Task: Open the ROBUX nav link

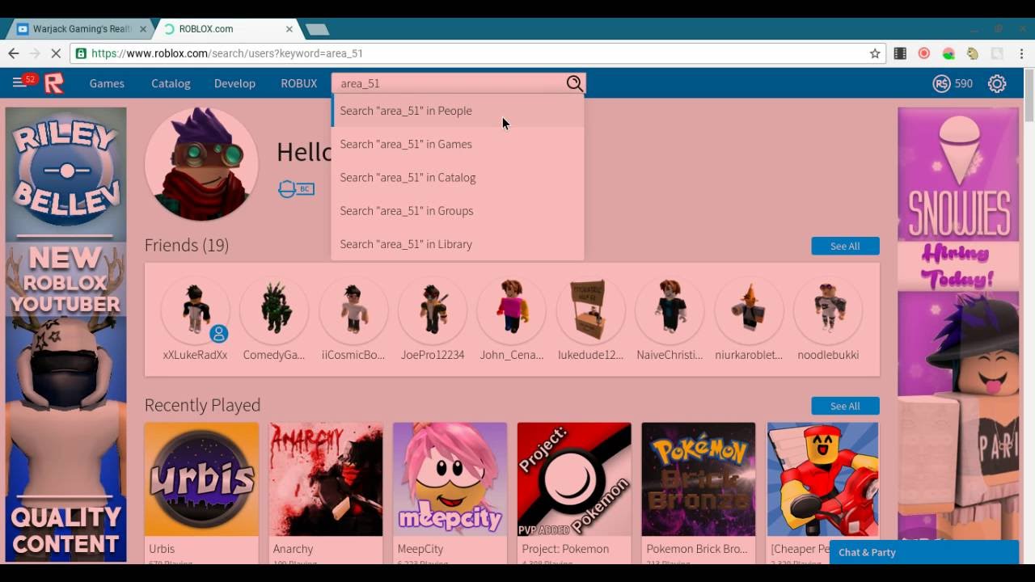Action: (x=298, y=83)
